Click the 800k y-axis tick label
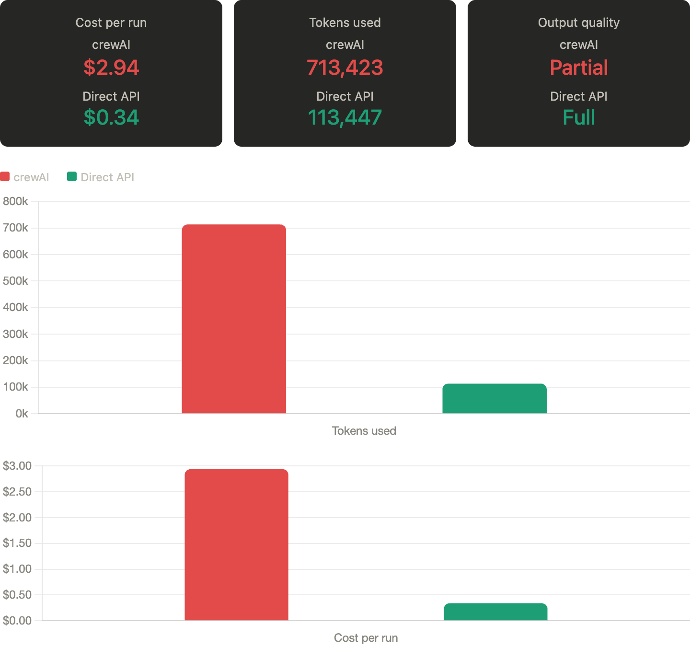Image resolution: width=690 pixels, height=648 pixels. tap(15, 201)
